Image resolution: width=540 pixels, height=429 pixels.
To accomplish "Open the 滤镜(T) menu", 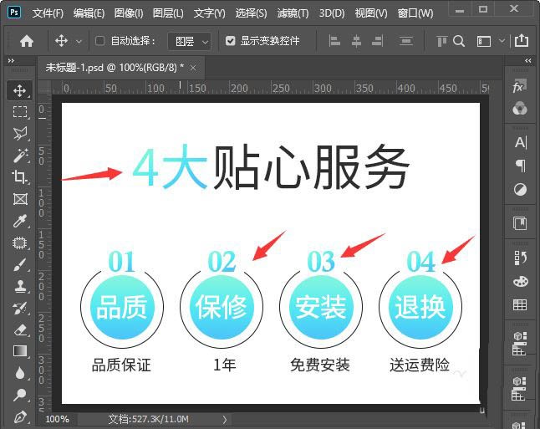I will pyautogui.click(x=293, y=13).
